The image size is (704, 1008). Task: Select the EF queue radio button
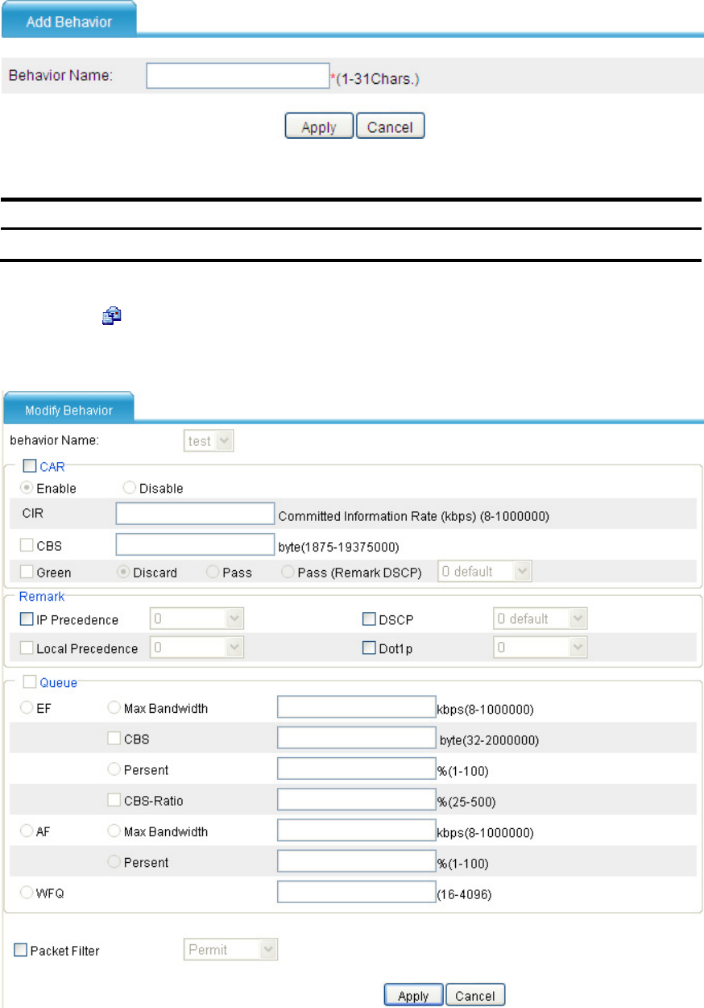[27, 708]
